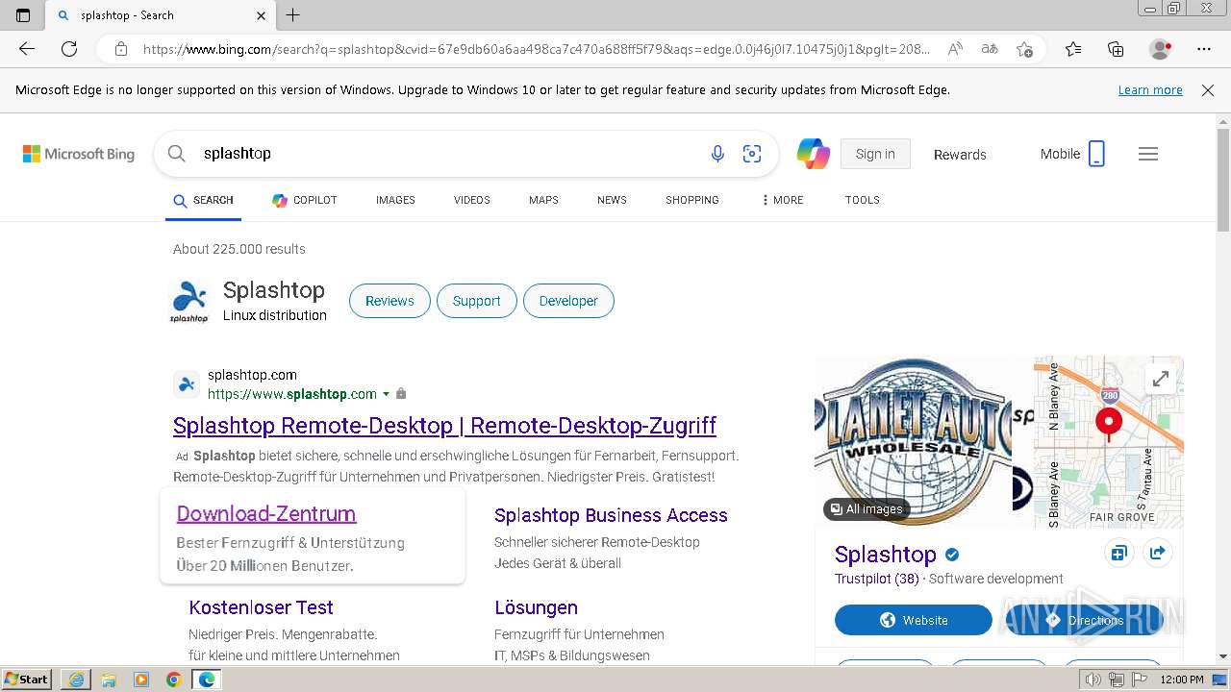Image resolution: width=1231 pixels, height=692 pixels.
Task: Switch to the VIDEOS tab
Action: click(472, 200)
